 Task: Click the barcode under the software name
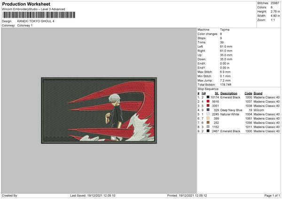39,15
